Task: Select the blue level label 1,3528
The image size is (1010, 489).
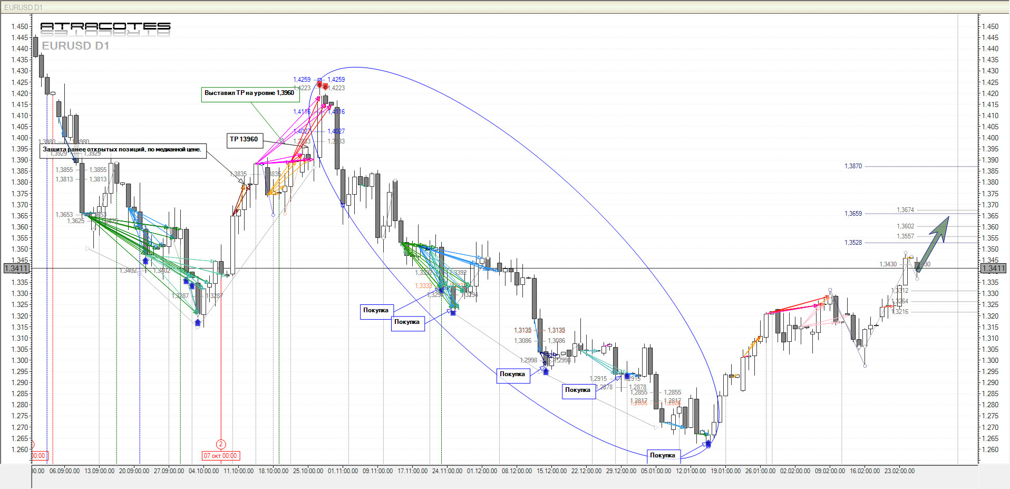Action: point(853,243)
